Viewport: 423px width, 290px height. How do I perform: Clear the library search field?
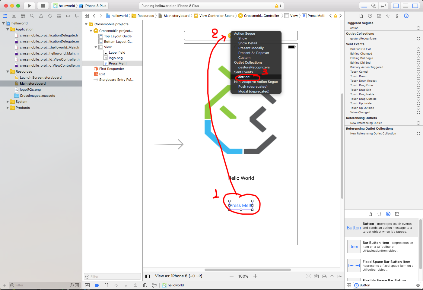tap(418, 285)
